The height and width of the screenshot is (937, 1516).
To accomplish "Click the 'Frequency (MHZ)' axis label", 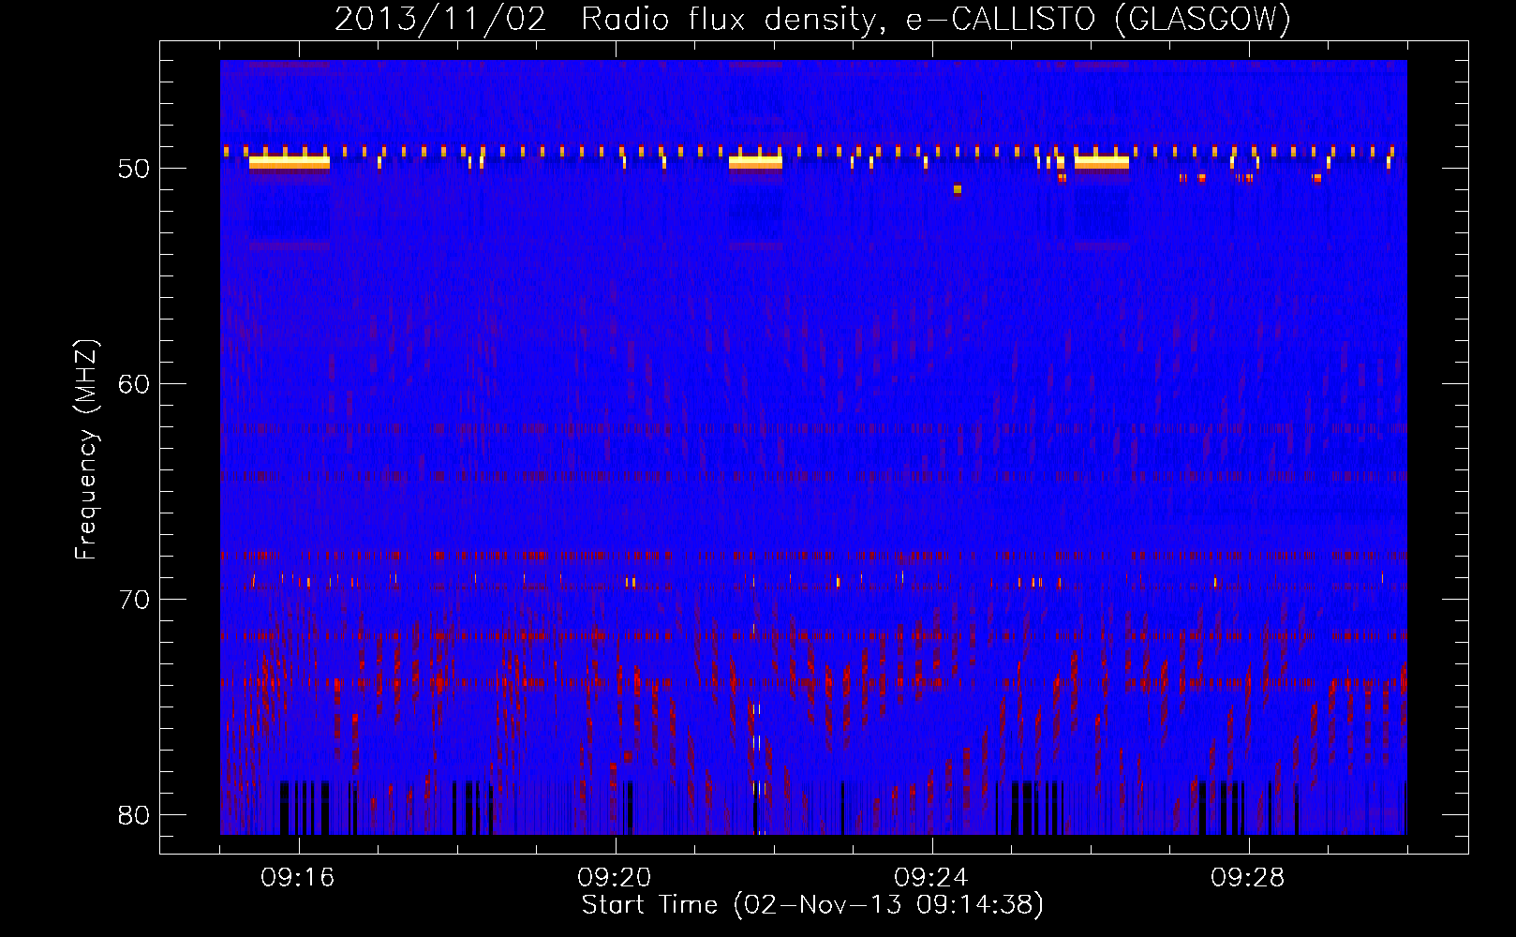I will [86, 450].
